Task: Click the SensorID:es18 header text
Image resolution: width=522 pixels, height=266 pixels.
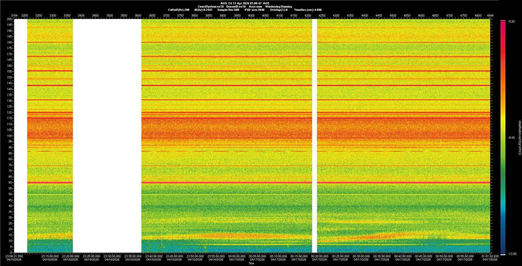Action: pos(236,7)
